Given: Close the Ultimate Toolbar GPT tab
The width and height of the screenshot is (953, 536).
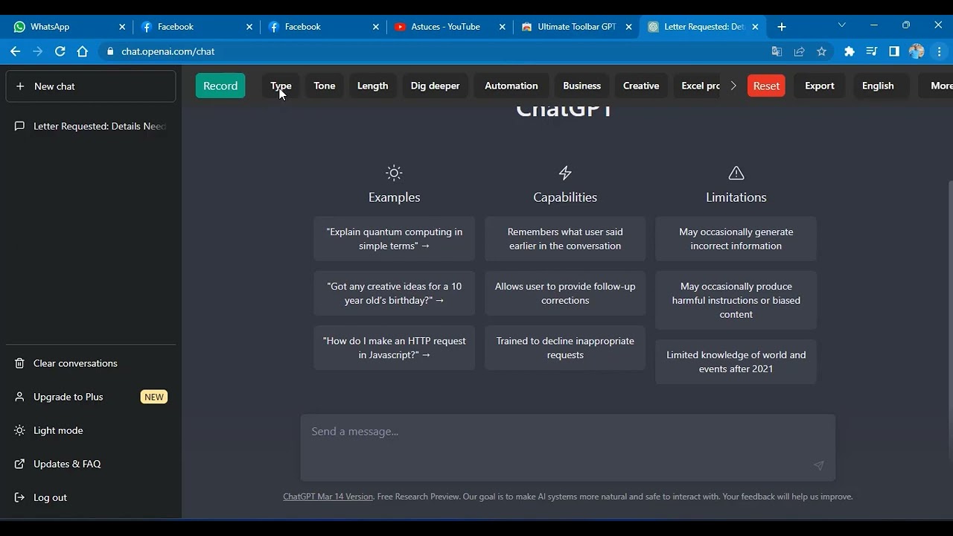Looking at the screenshot, I should 628,27.
